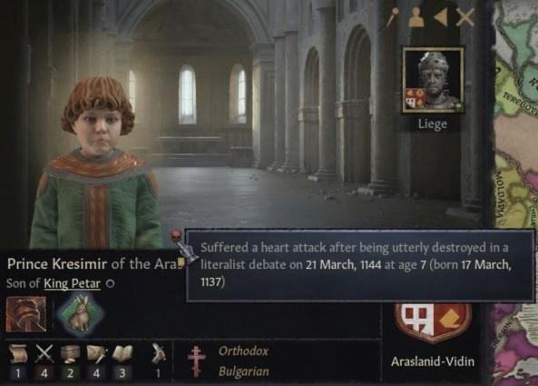
Task: Go back with the left arrow
Action: [441, 17]
